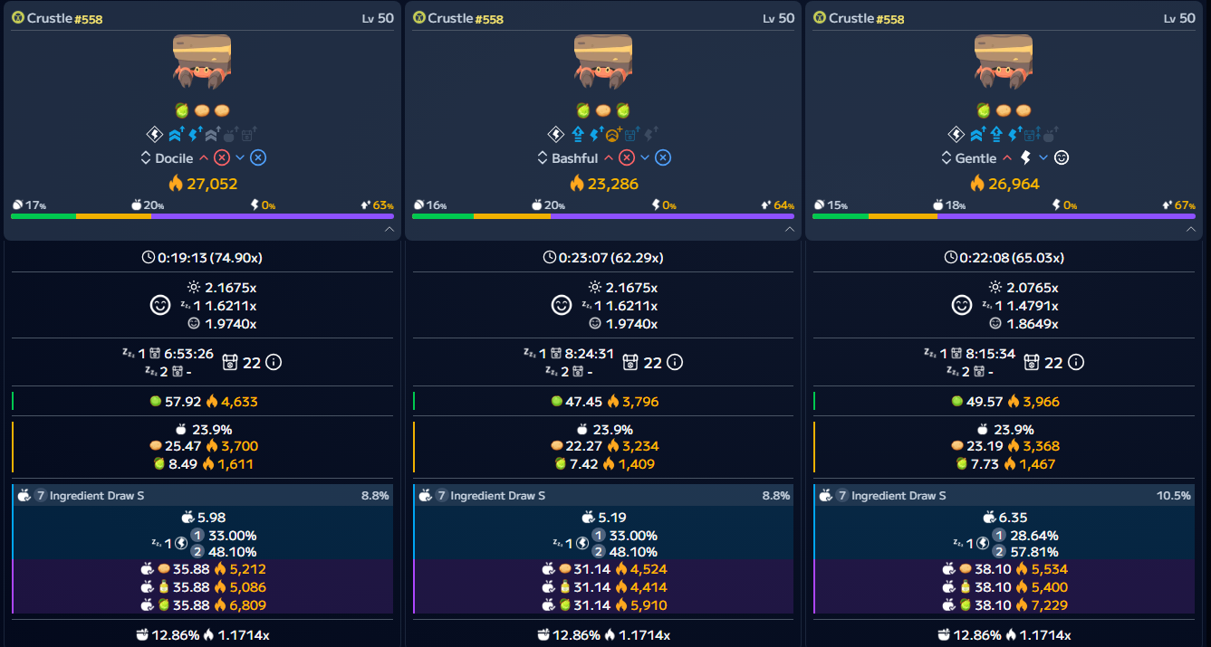Click the info icon next to 22 in Bashful card
The width and height of the screenshot is (1211, 647).
tap(674, 363)
